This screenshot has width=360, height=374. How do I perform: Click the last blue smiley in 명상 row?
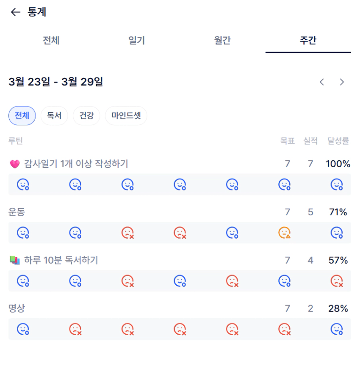[x=337, y=329]
